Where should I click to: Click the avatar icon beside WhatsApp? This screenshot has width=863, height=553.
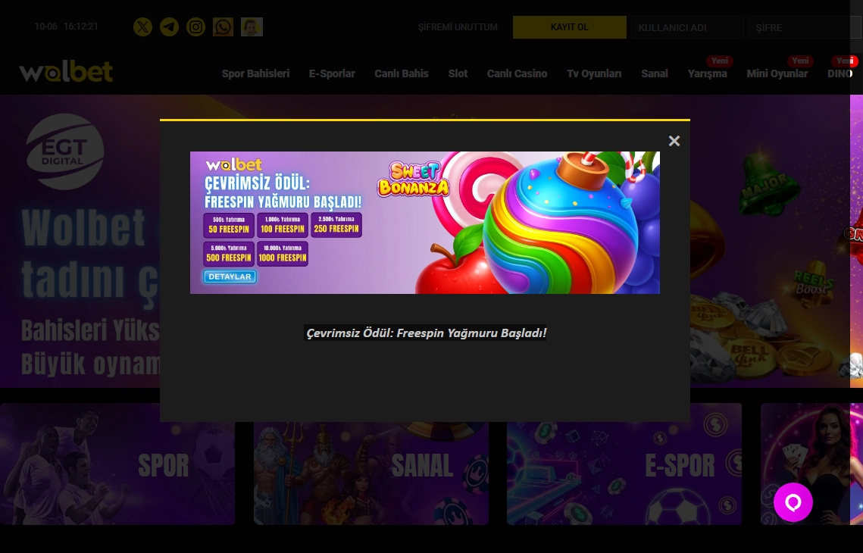tap(252, 27)
